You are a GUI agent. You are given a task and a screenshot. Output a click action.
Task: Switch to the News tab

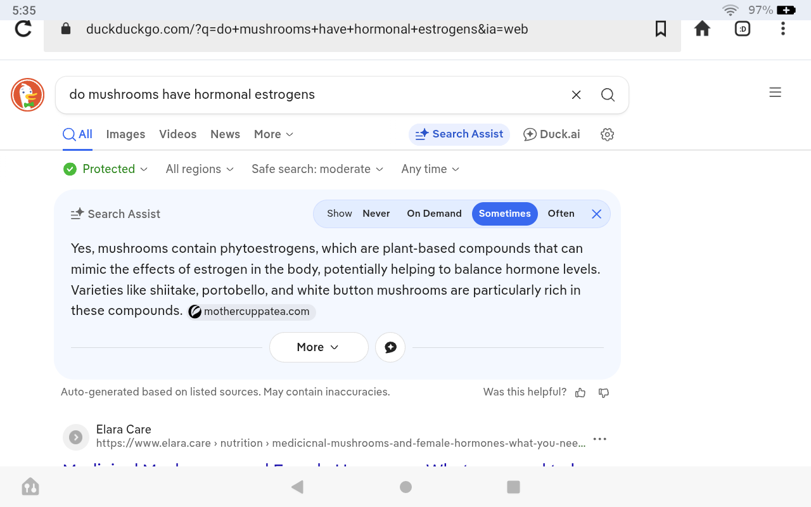coord(225,134)
